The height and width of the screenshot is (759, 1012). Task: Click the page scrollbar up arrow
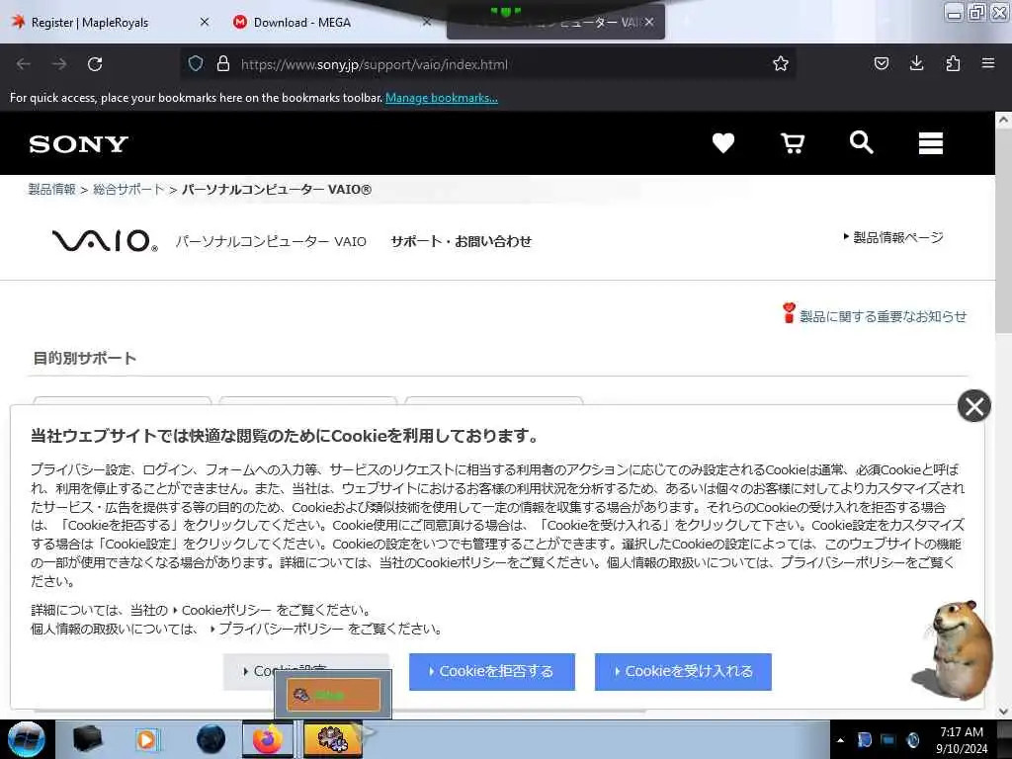1004,120
